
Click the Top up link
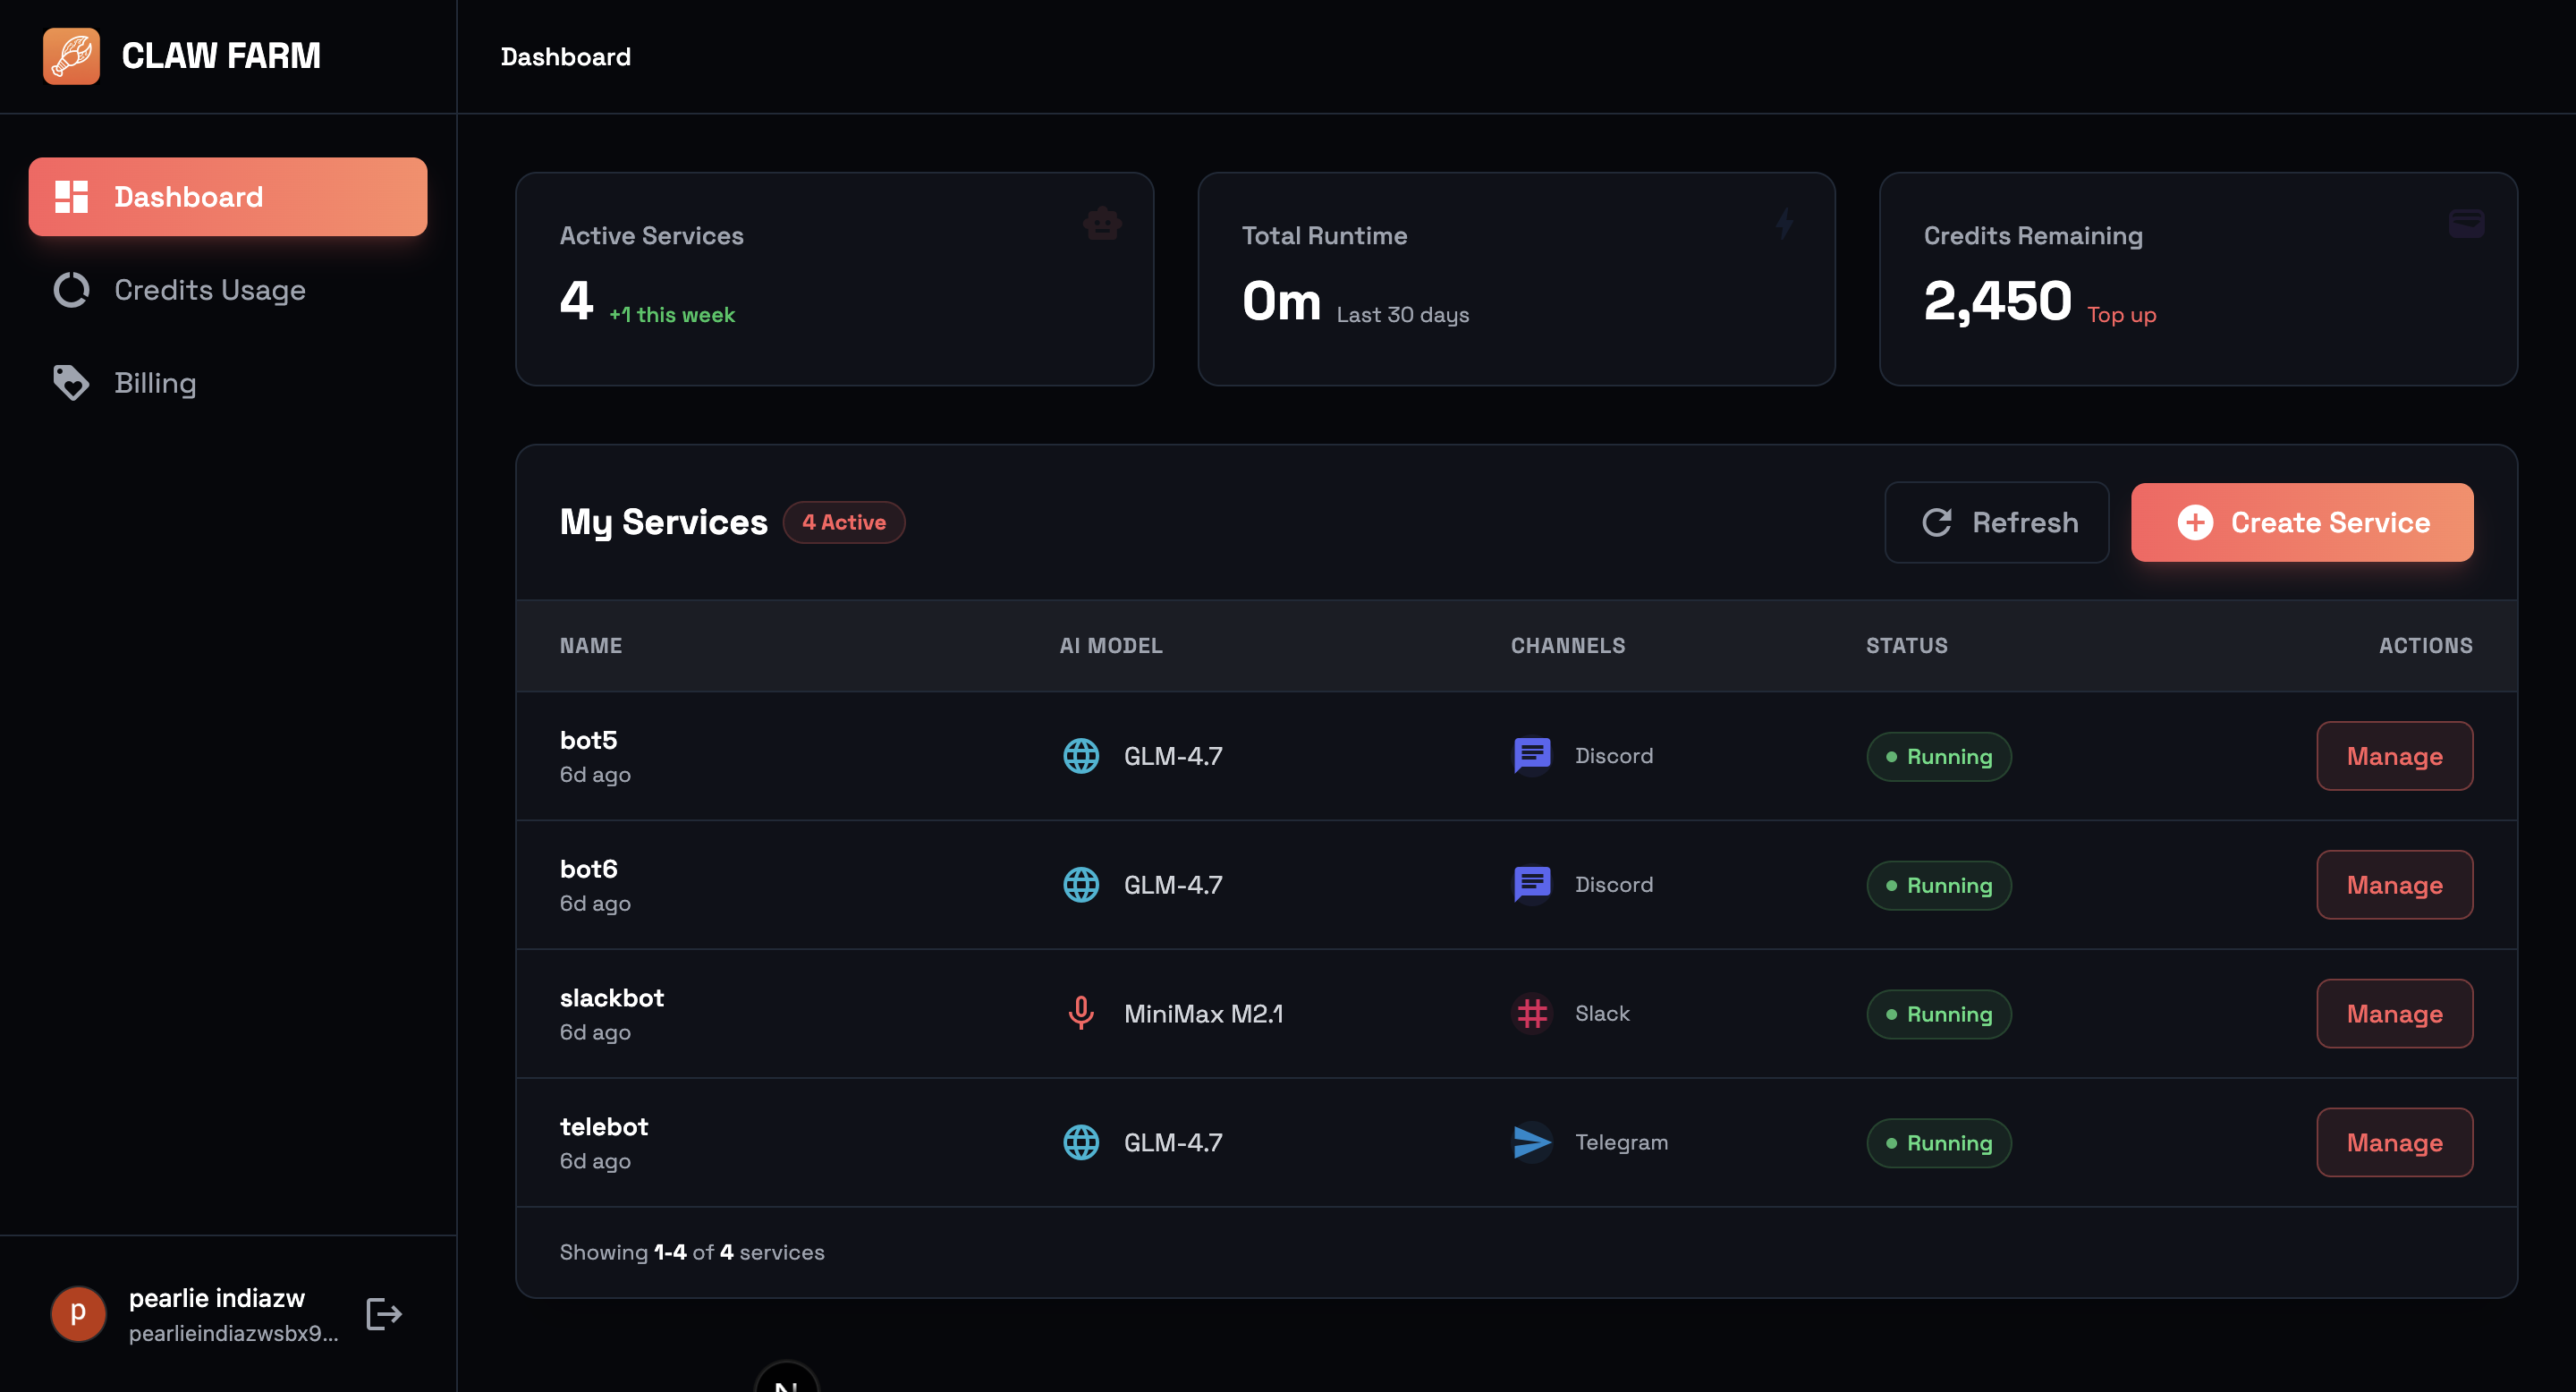coord(2122,315)
